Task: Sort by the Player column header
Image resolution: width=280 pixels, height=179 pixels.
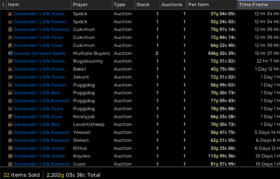Action: (x=92, y=5)
